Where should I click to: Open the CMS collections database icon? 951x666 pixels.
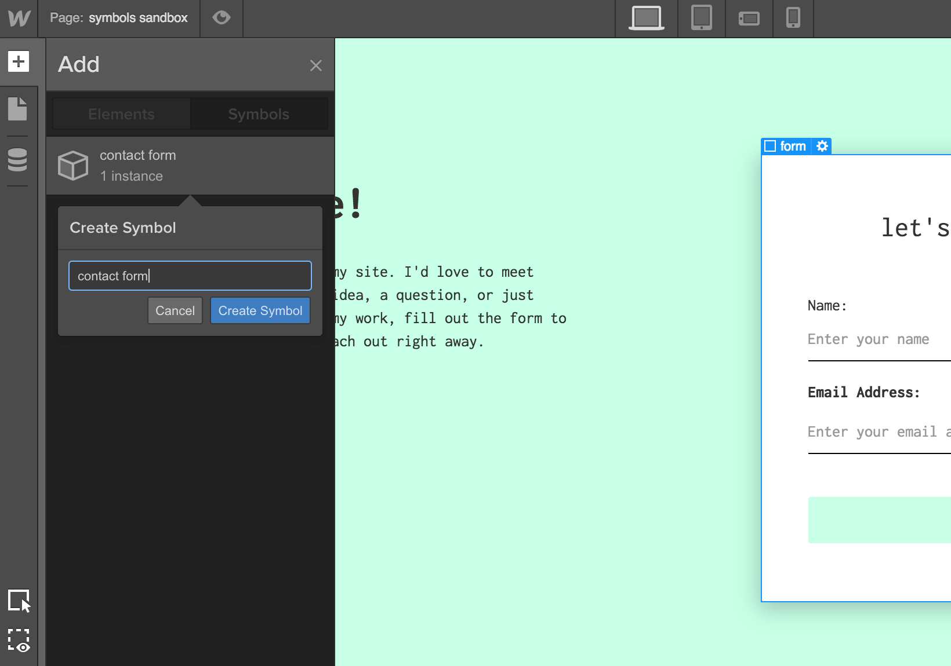click(x=17, y=160)
